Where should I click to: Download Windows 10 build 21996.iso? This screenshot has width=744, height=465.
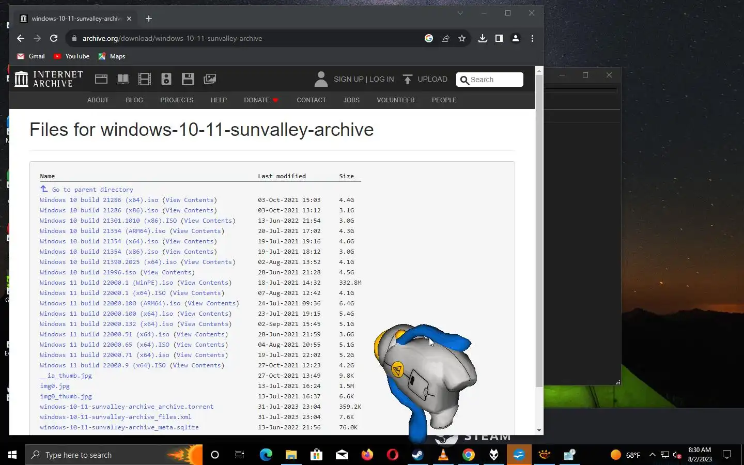pos(88,272)
